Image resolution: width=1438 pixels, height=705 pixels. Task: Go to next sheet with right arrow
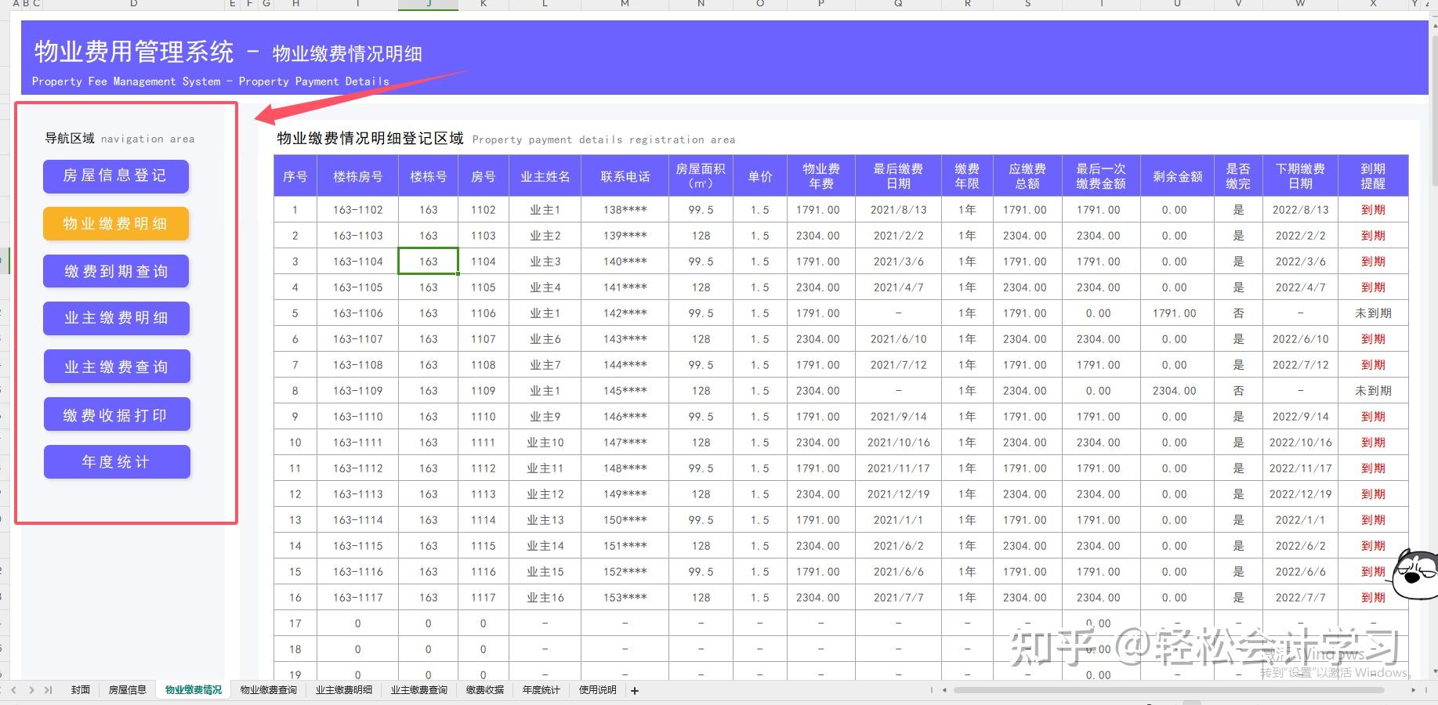31,690
